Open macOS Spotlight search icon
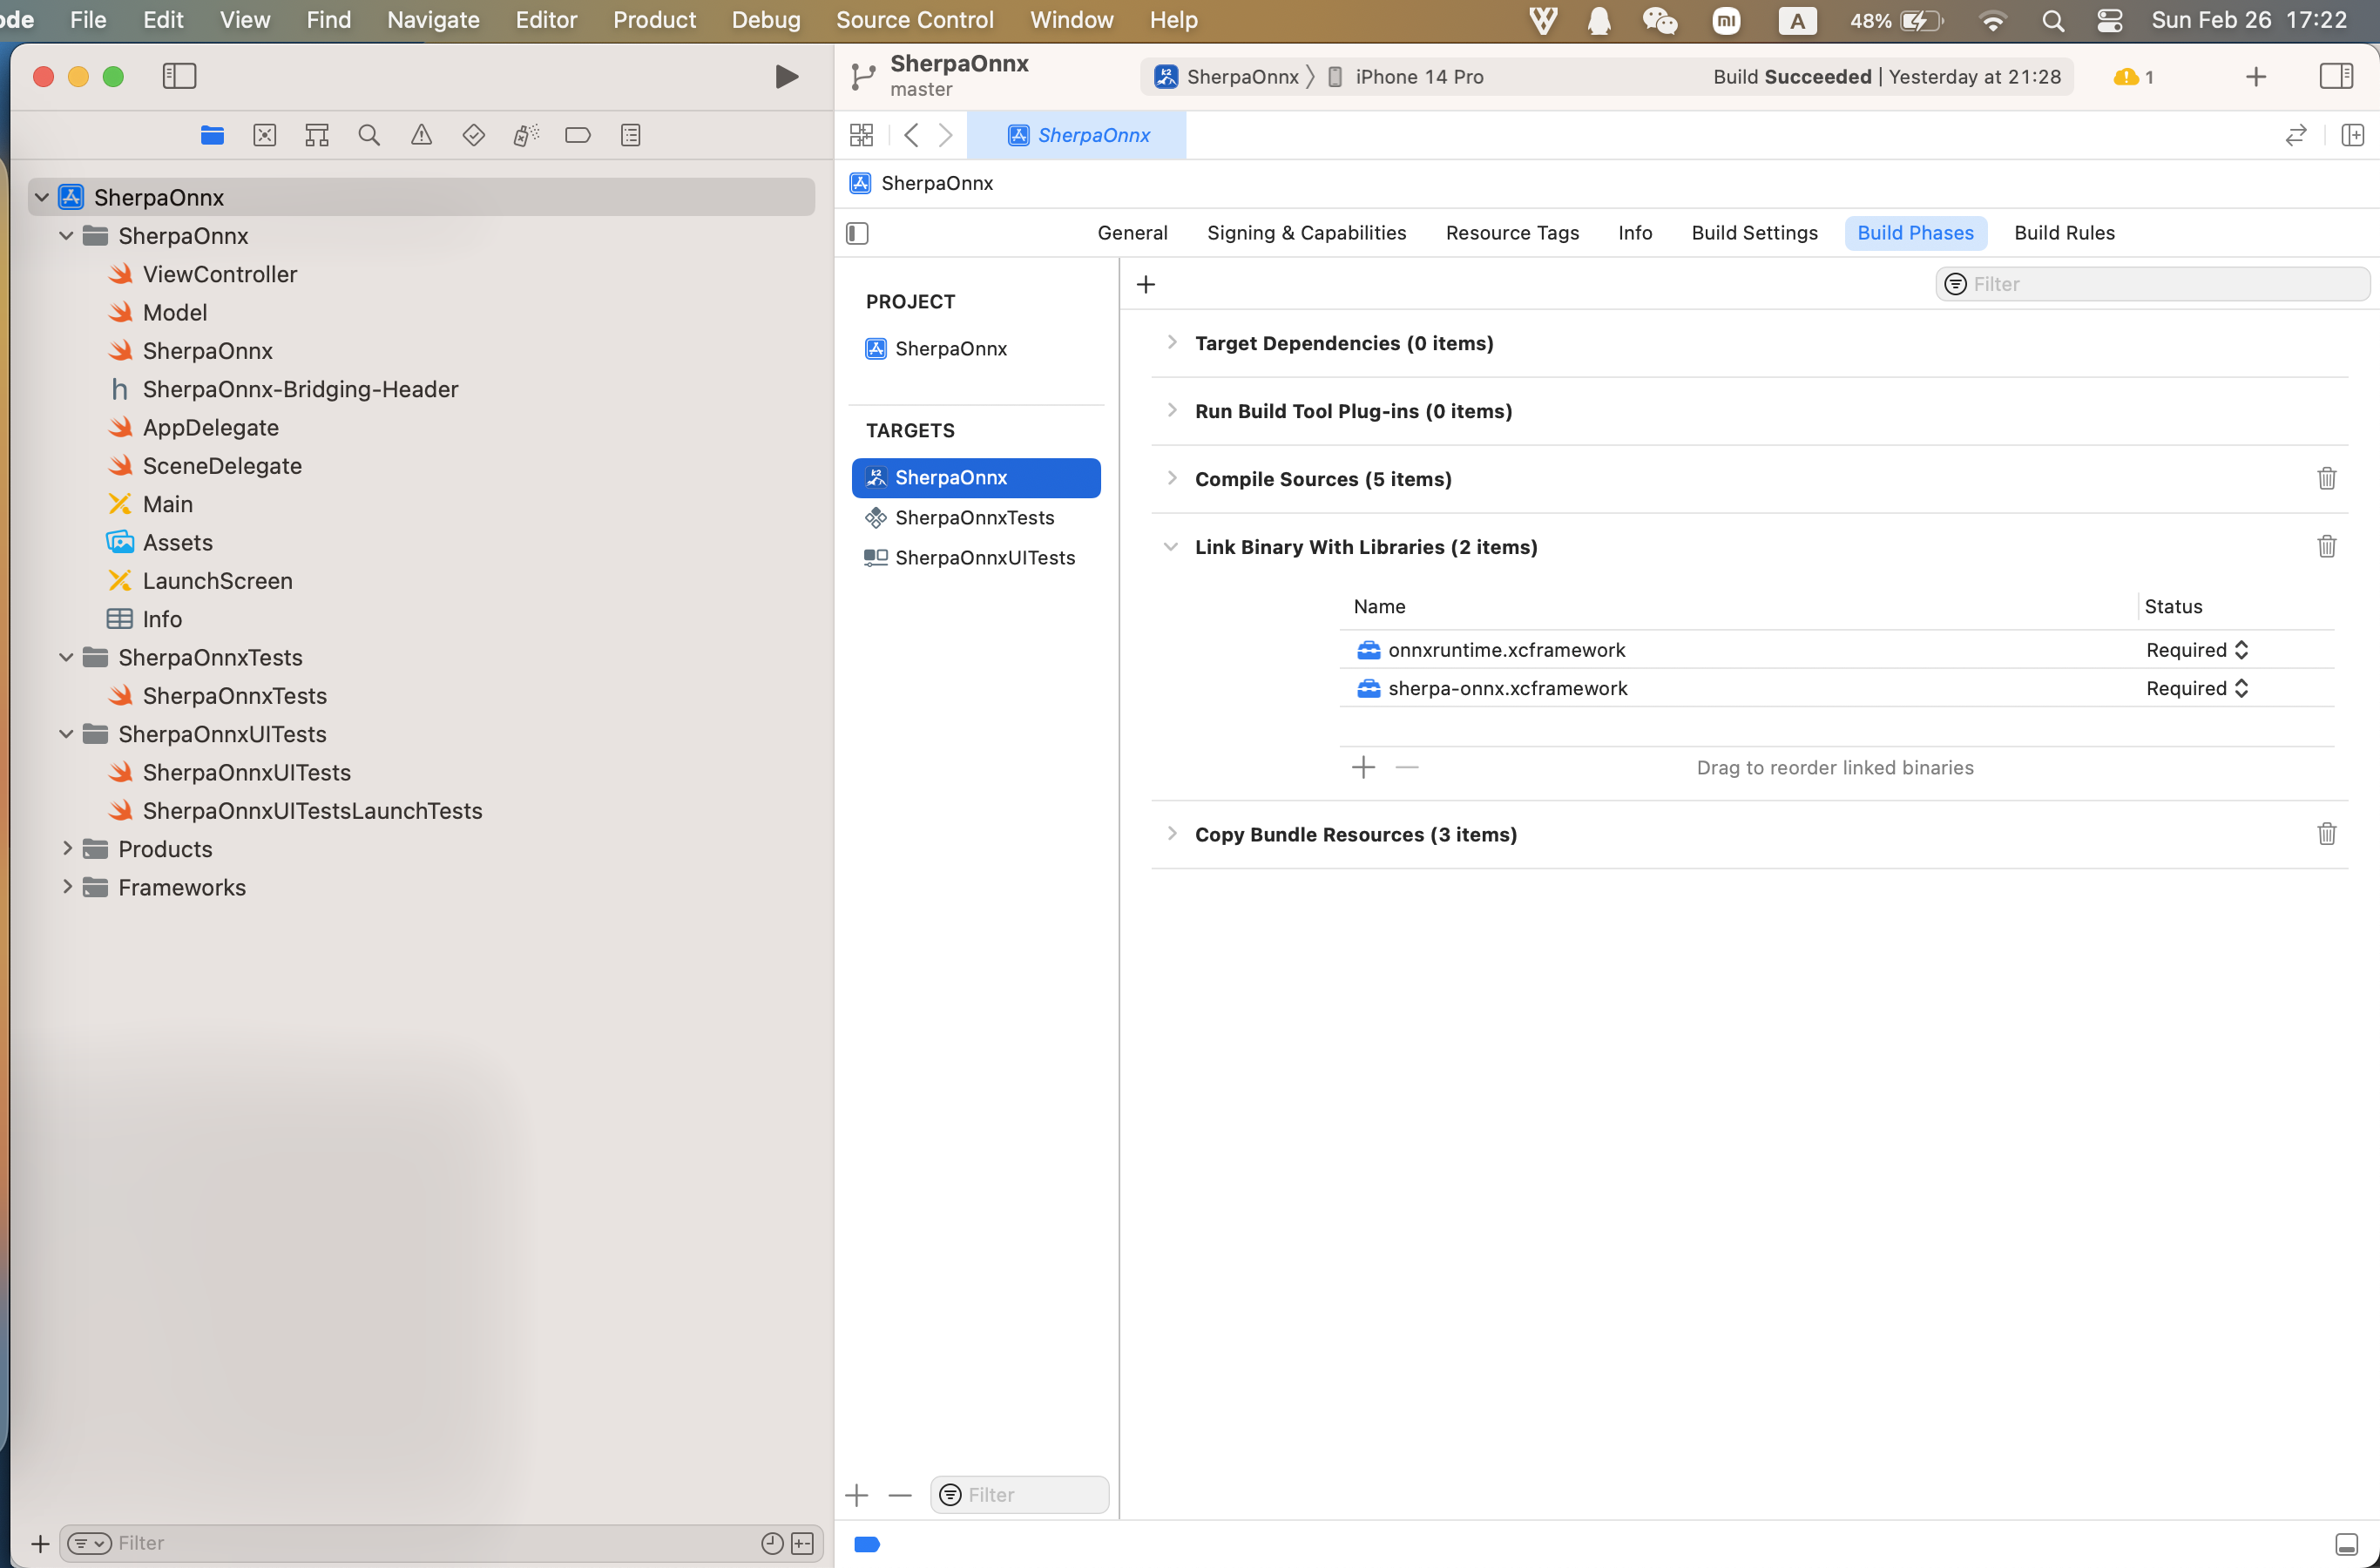2380x1568 pixels. 2052,20
